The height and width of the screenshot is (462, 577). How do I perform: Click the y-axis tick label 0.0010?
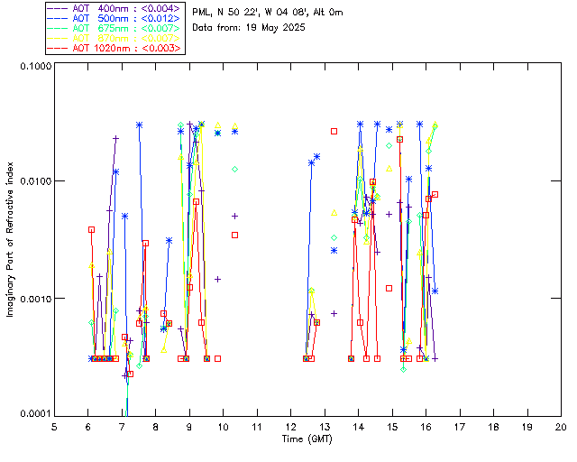36,299
